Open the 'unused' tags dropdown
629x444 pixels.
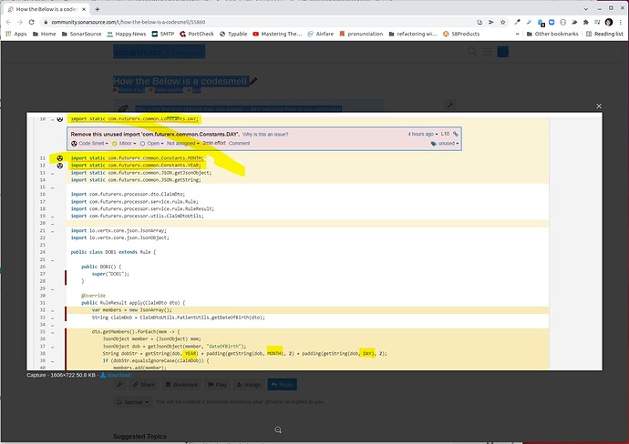coord(445,144)
